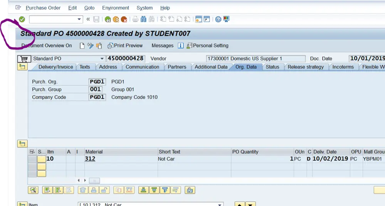Click the Sort Descending icon

(x=154, y=190)
